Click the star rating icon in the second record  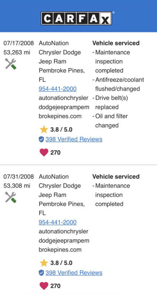pyautogui.click(x=44, y=263)
